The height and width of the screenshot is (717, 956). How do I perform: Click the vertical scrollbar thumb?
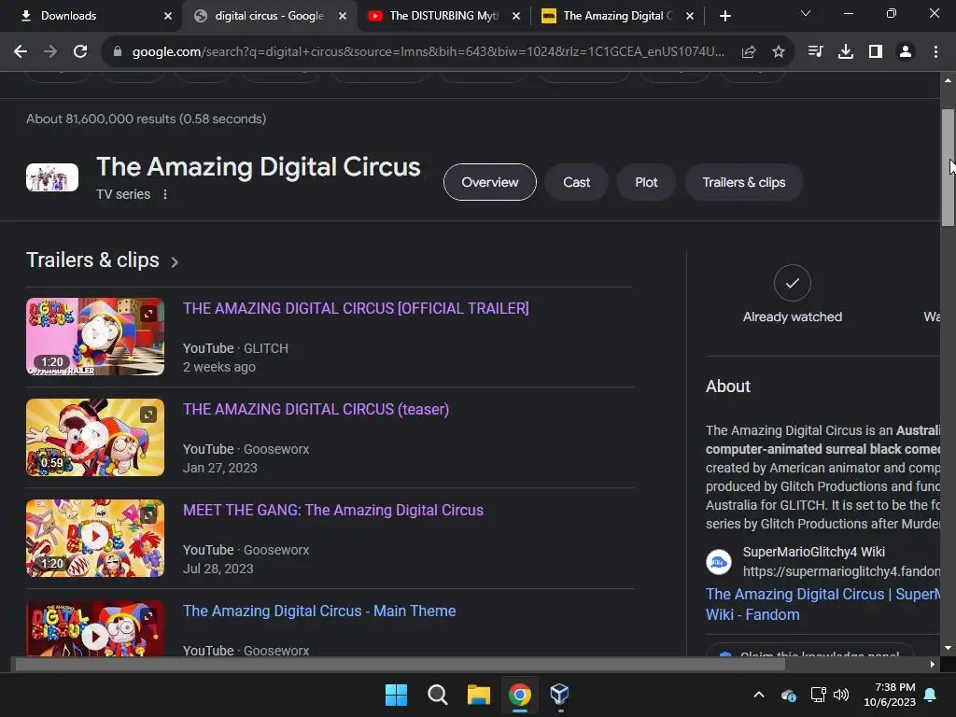948,168
